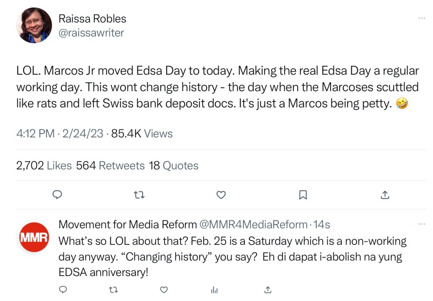Like the Raissa Robles tweet
Image resolution: width=433 pixels, height=301 pixels.
coord(221,194)
